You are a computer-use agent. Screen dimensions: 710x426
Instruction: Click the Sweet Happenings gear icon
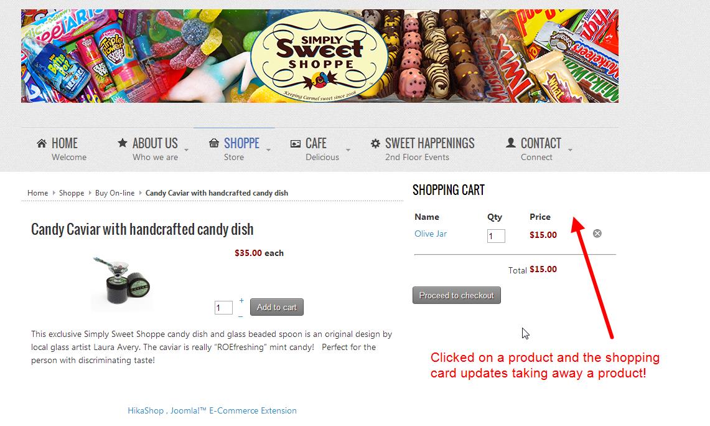tap(375, 143)
